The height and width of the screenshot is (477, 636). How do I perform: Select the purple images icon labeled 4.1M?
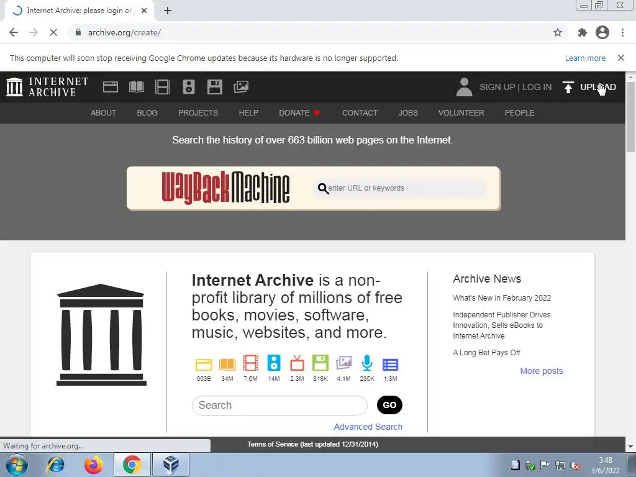(343, 363)
